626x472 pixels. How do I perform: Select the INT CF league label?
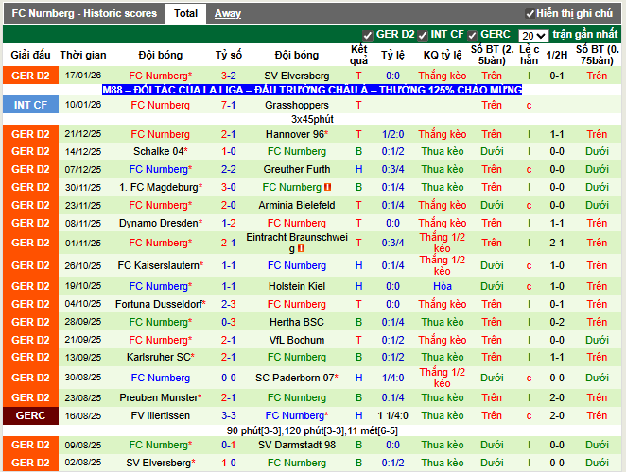pos(31,105)
